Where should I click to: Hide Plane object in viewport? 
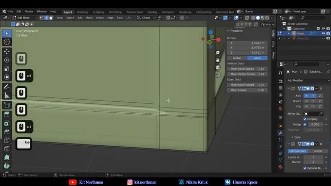(x=323, y=33)
